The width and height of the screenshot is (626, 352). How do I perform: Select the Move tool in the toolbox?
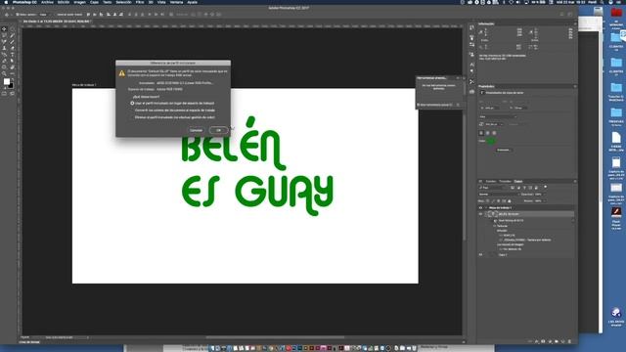tap(4, 29)
